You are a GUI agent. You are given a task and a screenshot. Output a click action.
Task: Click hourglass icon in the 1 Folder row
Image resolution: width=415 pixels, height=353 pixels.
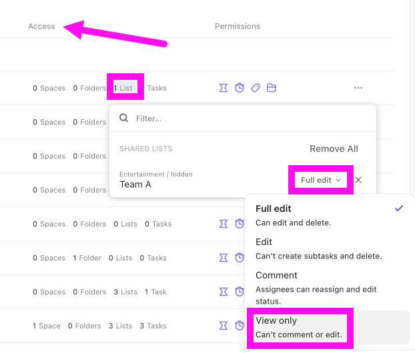tap(224, 258)
